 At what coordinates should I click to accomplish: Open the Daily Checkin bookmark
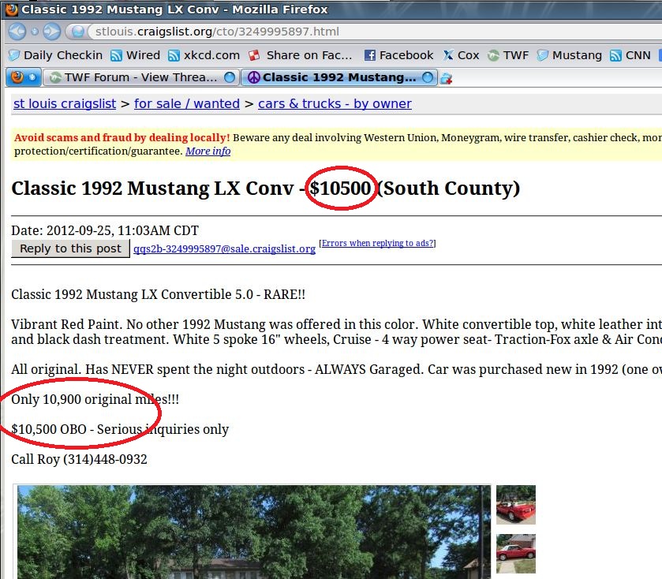coord(55,55)
